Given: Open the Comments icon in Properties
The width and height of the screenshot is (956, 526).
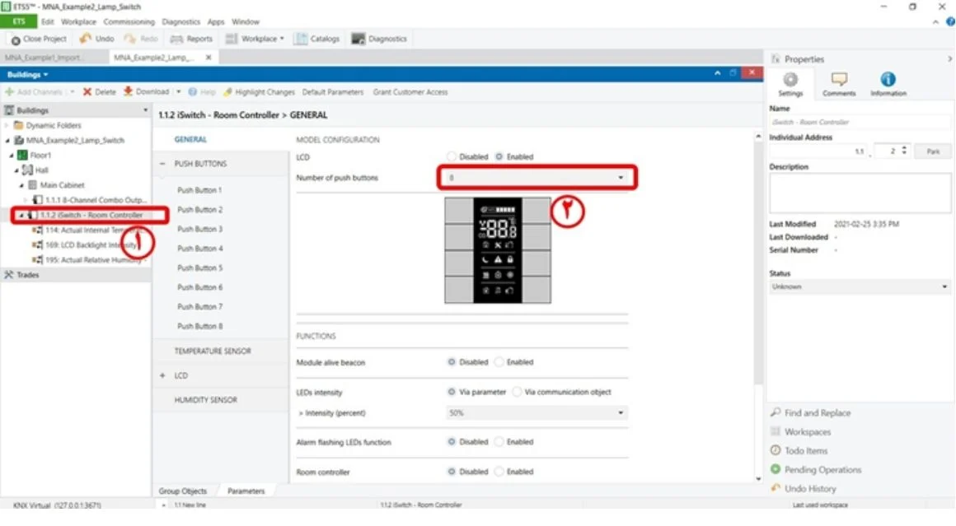Looking at the screenshot, I should (x=840, y=79).
